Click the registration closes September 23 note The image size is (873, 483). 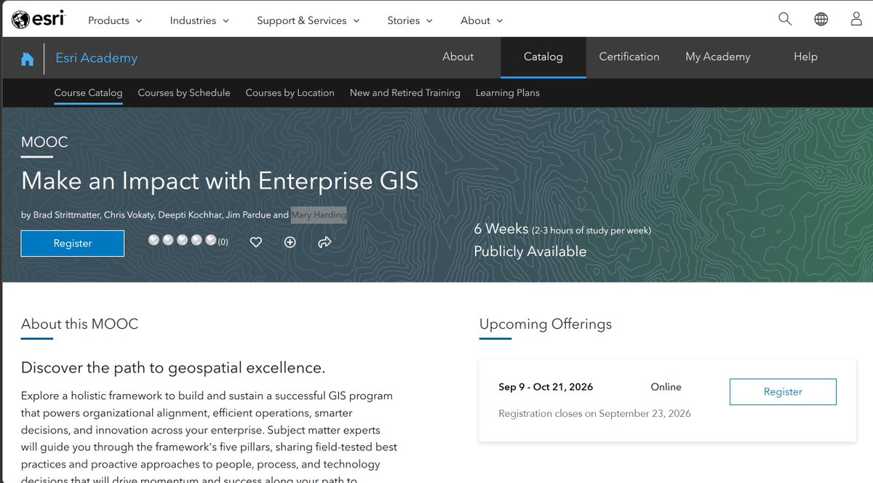pos(594,413)
